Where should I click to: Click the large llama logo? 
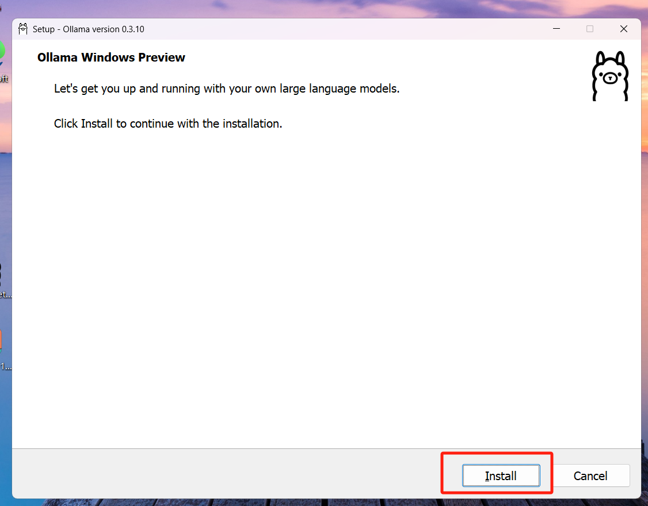(610, 76)
